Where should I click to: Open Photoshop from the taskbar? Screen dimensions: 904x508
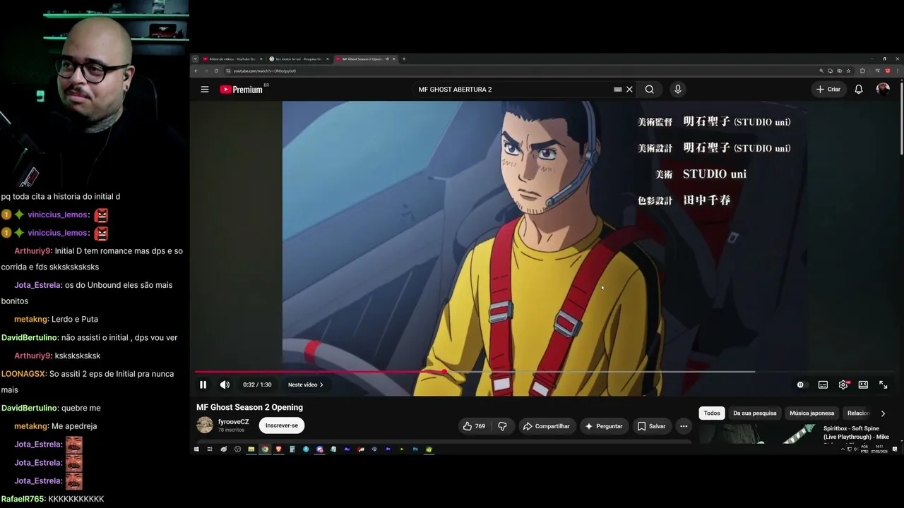[415, 449]
